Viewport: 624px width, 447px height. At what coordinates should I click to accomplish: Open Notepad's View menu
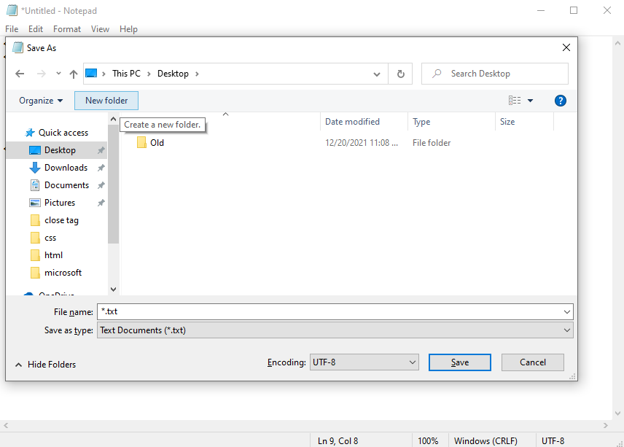click(100, 29)
